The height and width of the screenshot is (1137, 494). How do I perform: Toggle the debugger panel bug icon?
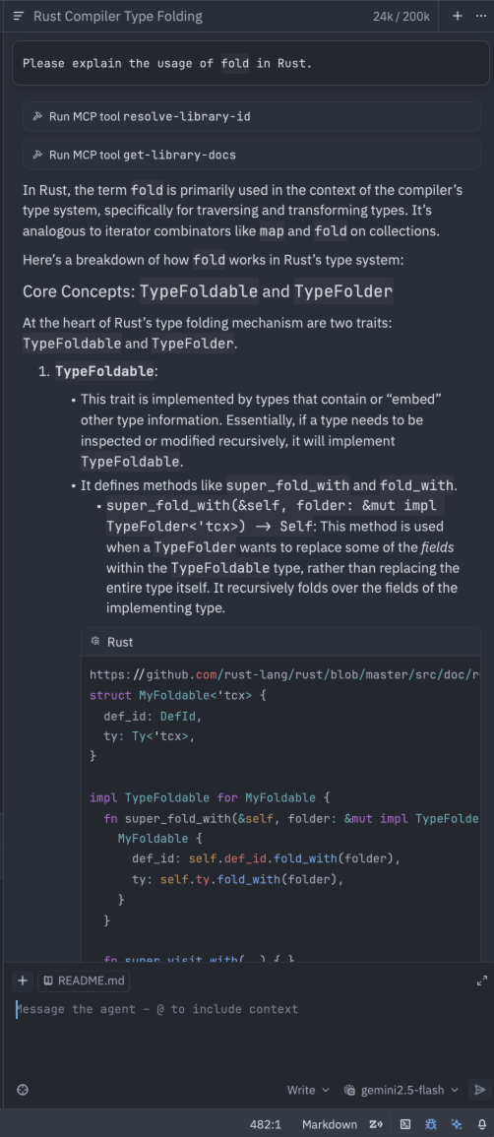[431, 1124]
